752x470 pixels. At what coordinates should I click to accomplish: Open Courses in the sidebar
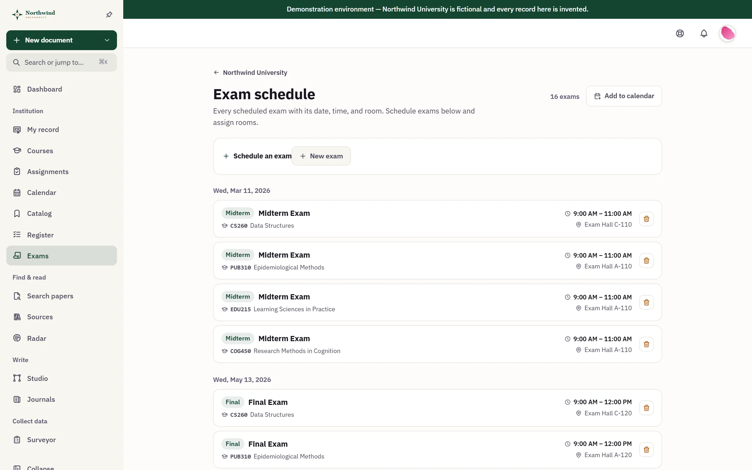[62, 151]
